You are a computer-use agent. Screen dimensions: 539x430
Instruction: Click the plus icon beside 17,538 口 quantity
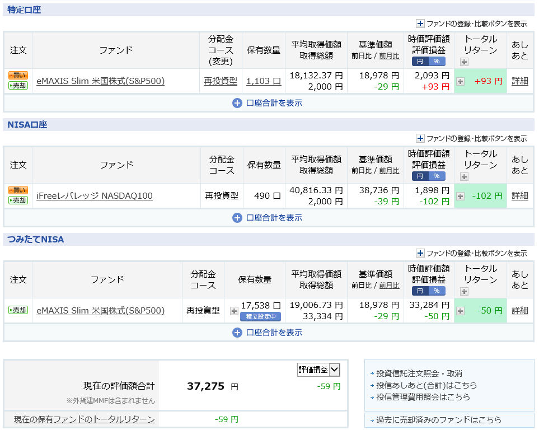coord(234,311)
